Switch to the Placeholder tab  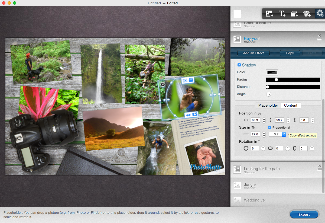pyautogui.click(x=268, y=106)
